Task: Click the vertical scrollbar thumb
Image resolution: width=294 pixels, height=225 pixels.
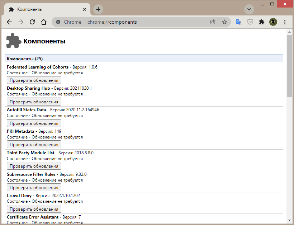Action: (x=289, y=66)
